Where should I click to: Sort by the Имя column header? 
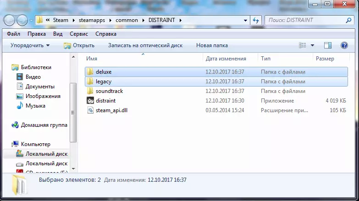92,59
